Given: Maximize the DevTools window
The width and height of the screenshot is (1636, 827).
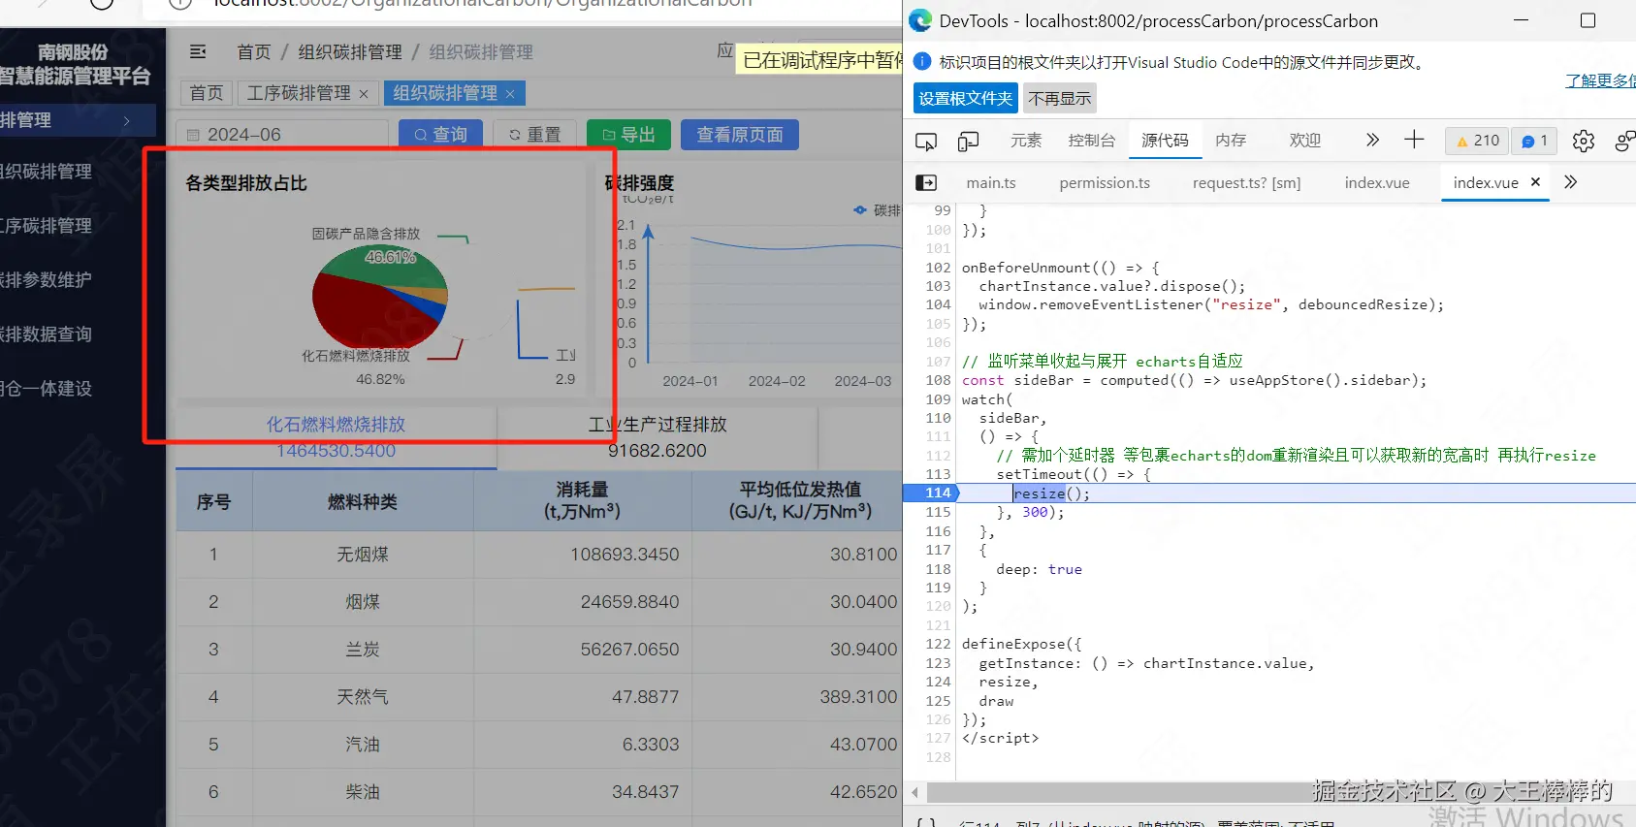Looking at the screenshot, I should [x=1588, y=20].
